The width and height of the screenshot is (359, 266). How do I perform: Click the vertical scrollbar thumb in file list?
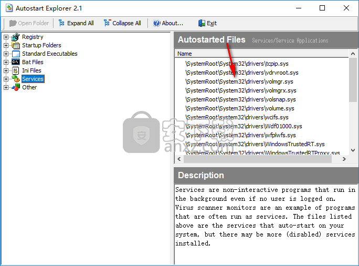[353, 80]
